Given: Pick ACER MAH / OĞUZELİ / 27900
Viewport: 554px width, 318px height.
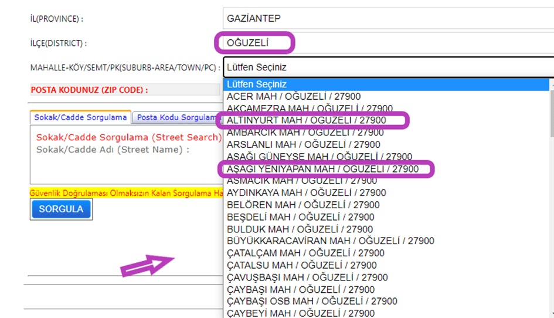Looking at the screenshot, I should pyautogui.click(x=293, y=96).
